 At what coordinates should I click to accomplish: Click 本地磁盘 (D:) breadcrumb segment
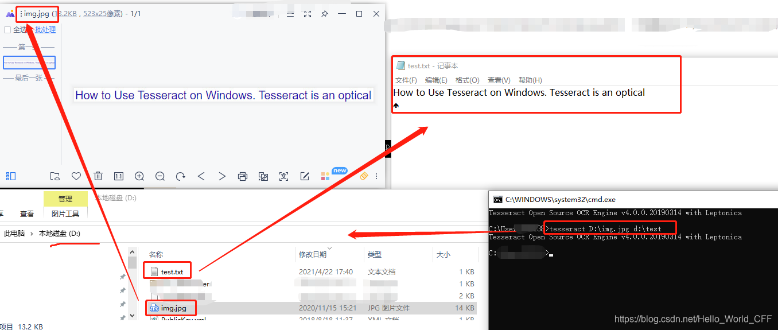(x=60, y=234)
